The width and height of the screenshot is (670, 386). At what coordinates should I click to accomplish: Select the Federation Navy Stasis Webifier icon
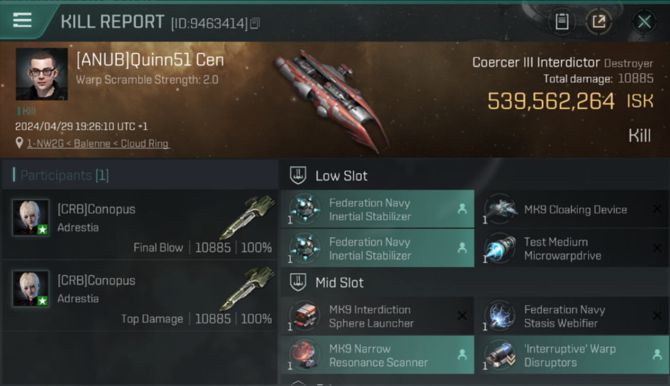point(500,316)
